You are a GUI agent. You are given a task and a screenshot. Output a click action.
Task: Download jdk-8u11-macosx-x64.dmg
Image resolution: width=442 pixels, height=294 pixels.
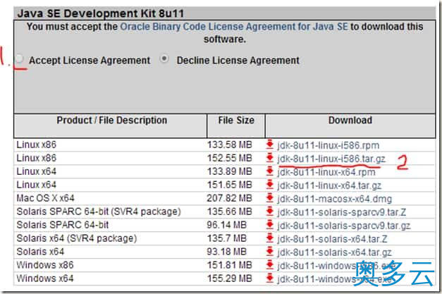coord(335,199)
